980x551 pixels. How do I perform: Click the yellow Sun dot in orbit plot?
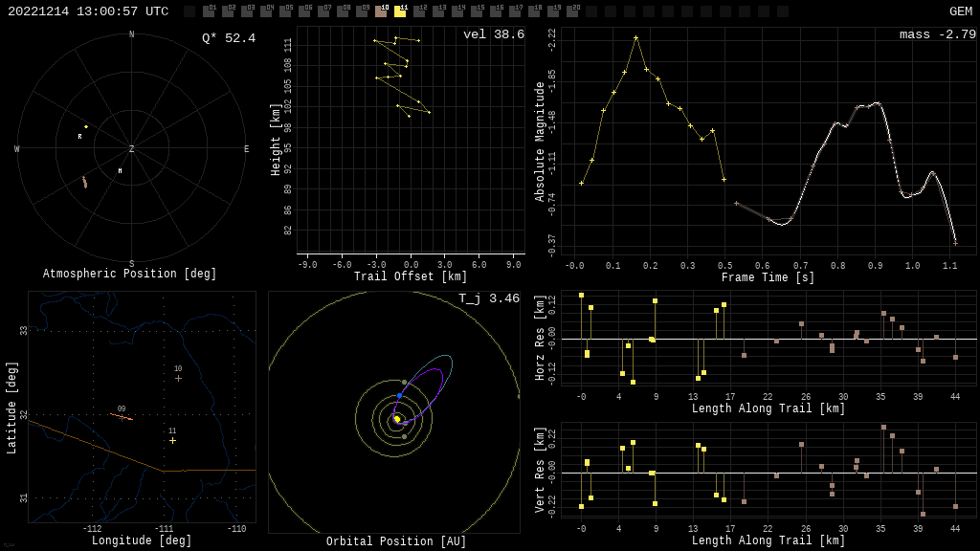pos(397,419)
